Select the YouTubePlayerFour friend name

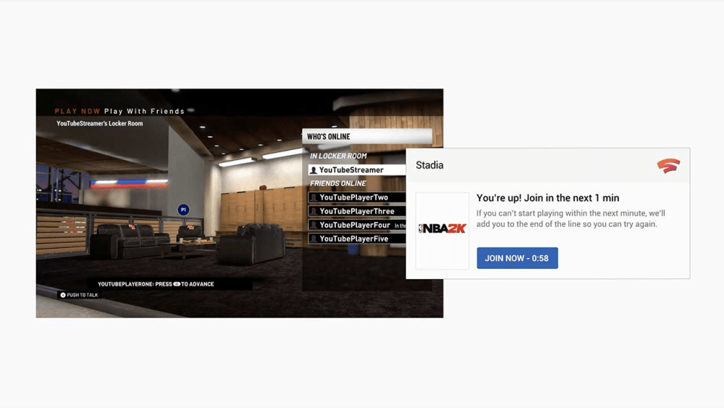point(355,225)
